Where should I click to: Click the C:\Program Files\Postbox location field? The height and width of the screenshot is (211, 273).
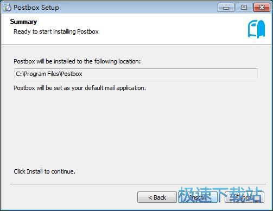point(136,74)
